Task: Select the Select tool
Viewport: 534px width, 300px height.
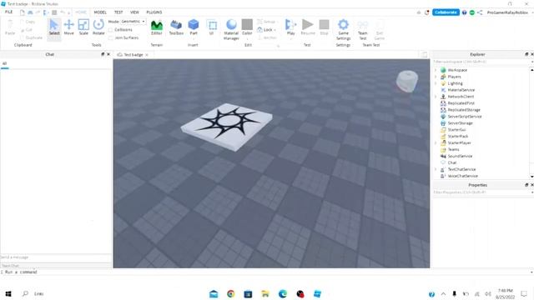Action: point(54,27)
